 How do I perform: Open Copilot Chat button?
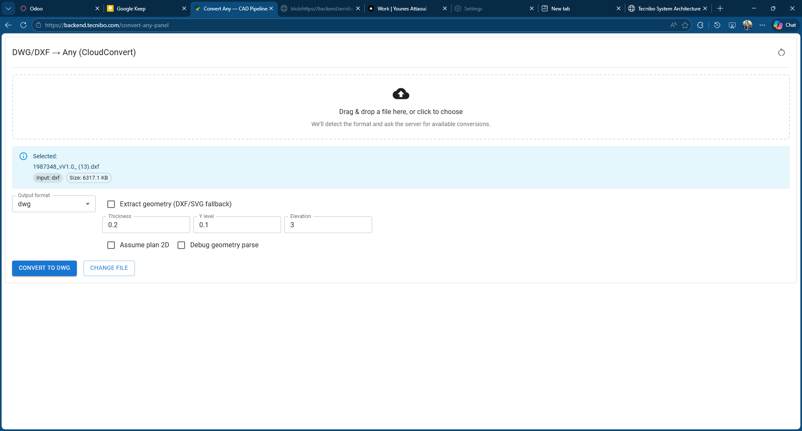[x=785, y=25]
